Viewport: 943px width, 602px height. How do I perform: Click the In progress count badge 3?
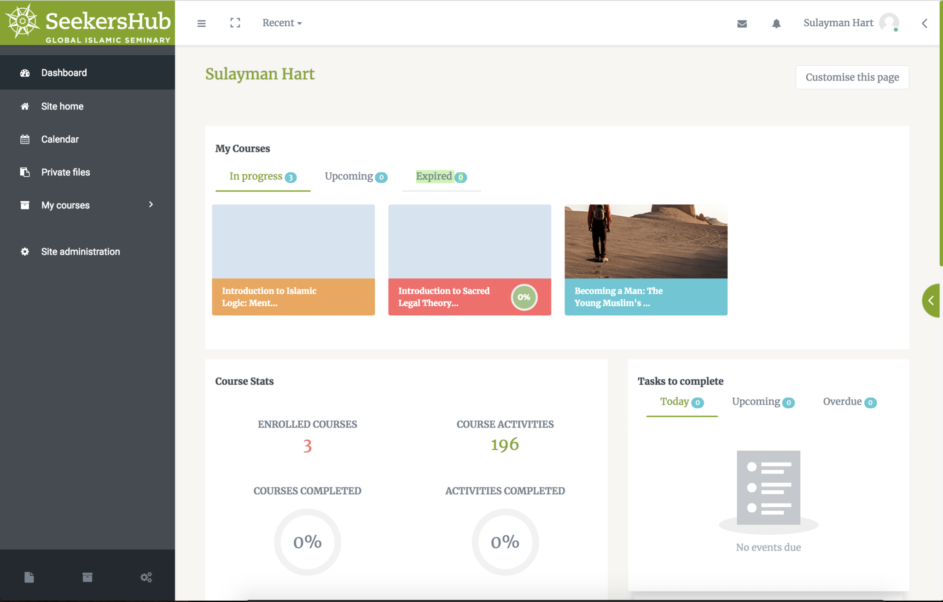(291, 177)
